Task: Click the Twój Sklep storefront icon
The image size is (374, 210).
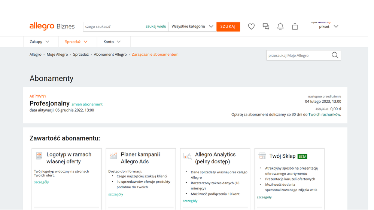Action: tap(262, 156)
